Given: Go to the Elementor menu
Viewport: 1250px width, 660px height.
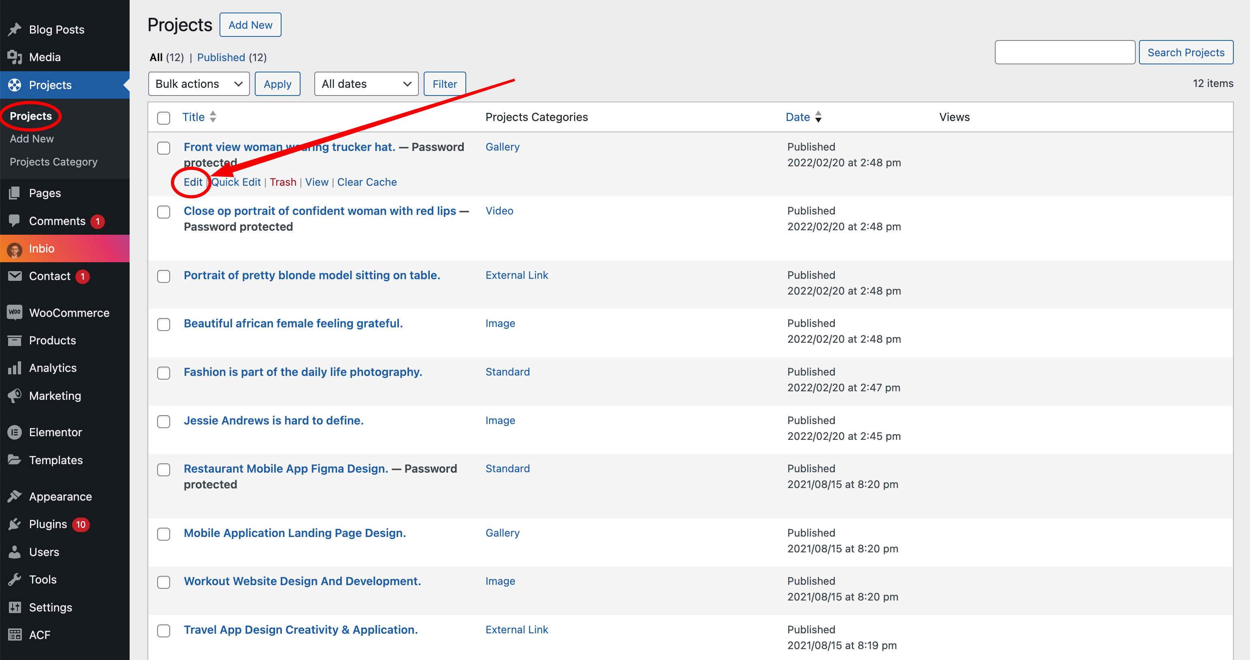Looking at the screenshot, I should [64, 432].
